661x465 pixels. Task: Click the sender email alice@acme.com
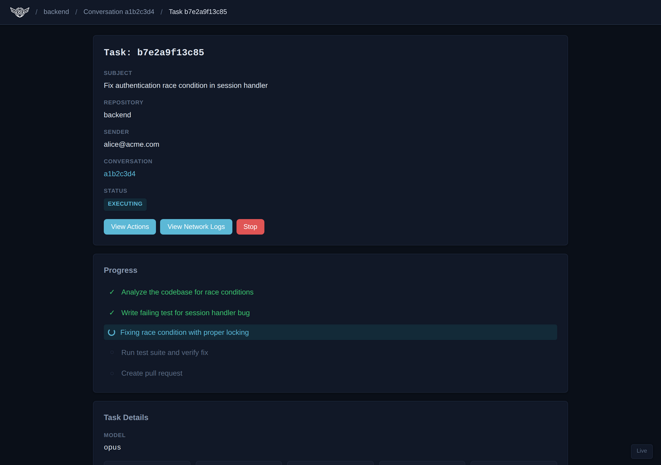[x=132, y=145]
